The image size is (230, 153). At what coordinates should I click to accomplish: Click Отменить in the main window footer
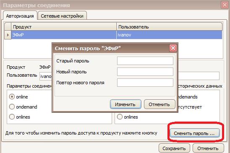click(x=208, y=148)
